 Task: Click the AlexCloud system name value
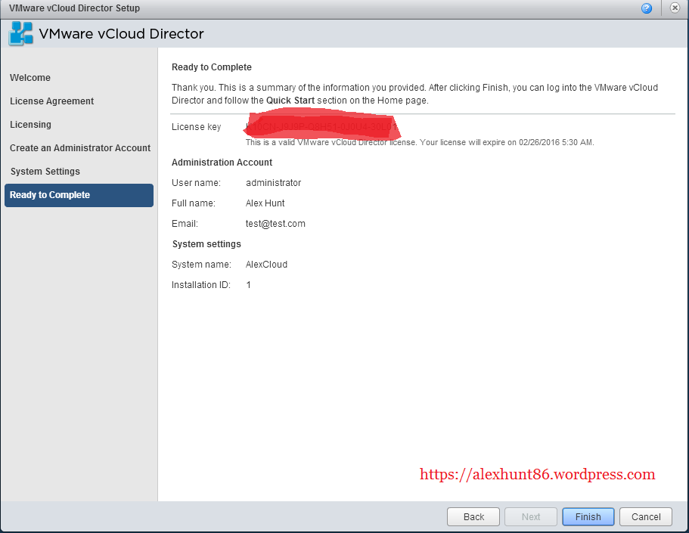pos(266,265)
